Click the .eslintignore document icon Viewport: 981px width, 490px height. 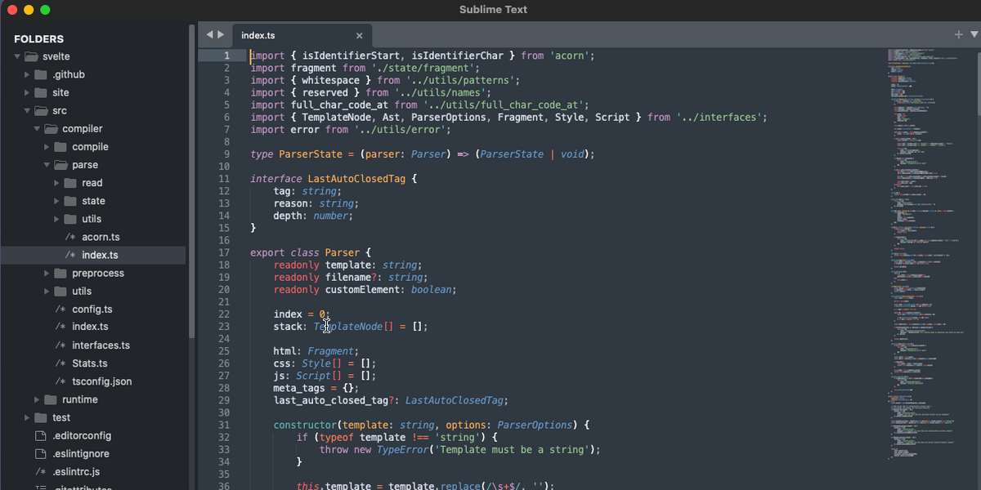[x=41, y=453]
